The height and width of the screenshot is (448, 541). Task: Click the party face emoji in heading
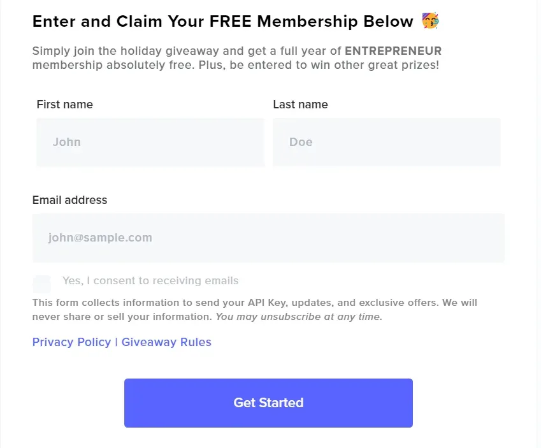coord(431,21)
